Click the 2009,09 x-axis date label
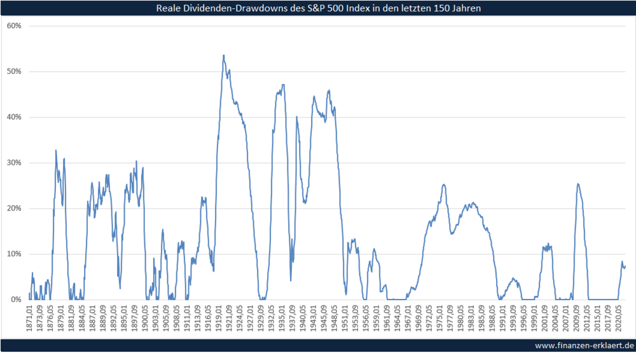The height and width of the screenshot is (353, 636). 577,318
